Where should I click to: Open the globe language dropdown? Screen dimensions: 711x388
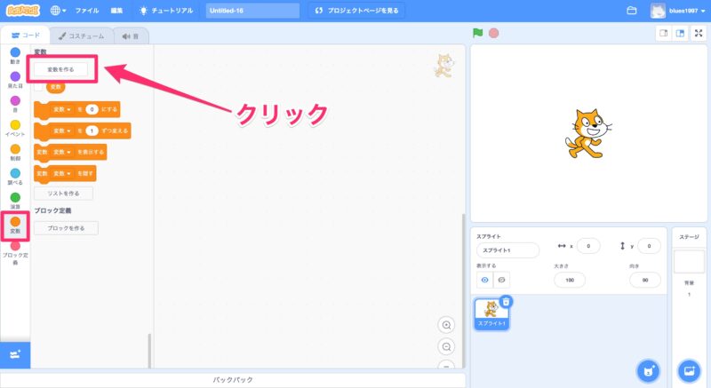tap(59, 11)
